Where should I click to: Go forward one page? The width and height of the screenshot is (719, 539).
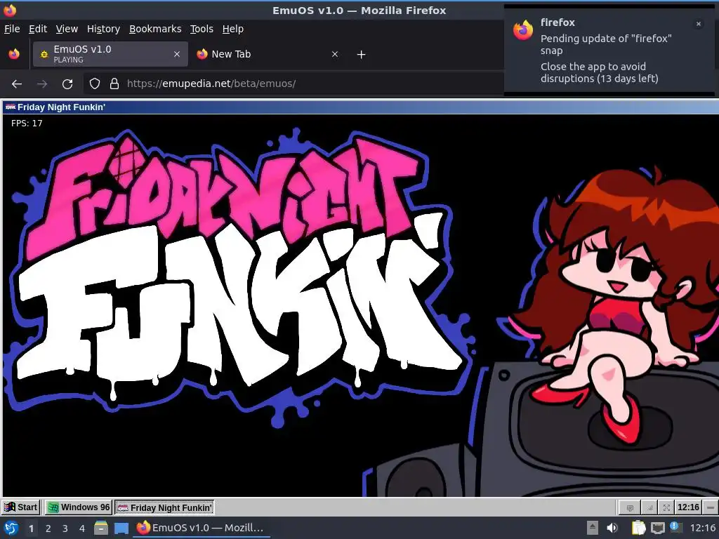coord(42,84)
